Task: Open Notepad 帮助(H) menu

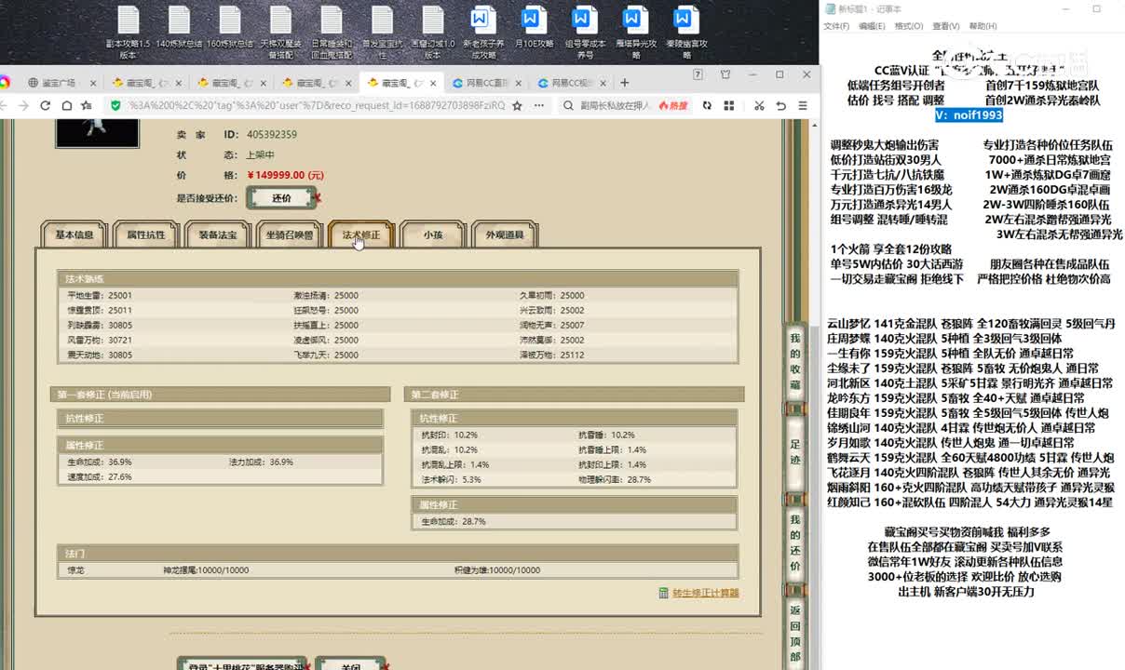Action: 983,26
